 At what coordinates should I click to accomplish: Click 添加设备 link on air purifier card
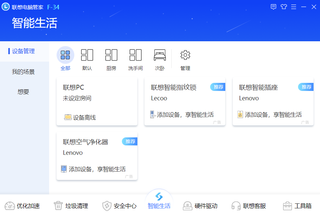coord(97,169)
